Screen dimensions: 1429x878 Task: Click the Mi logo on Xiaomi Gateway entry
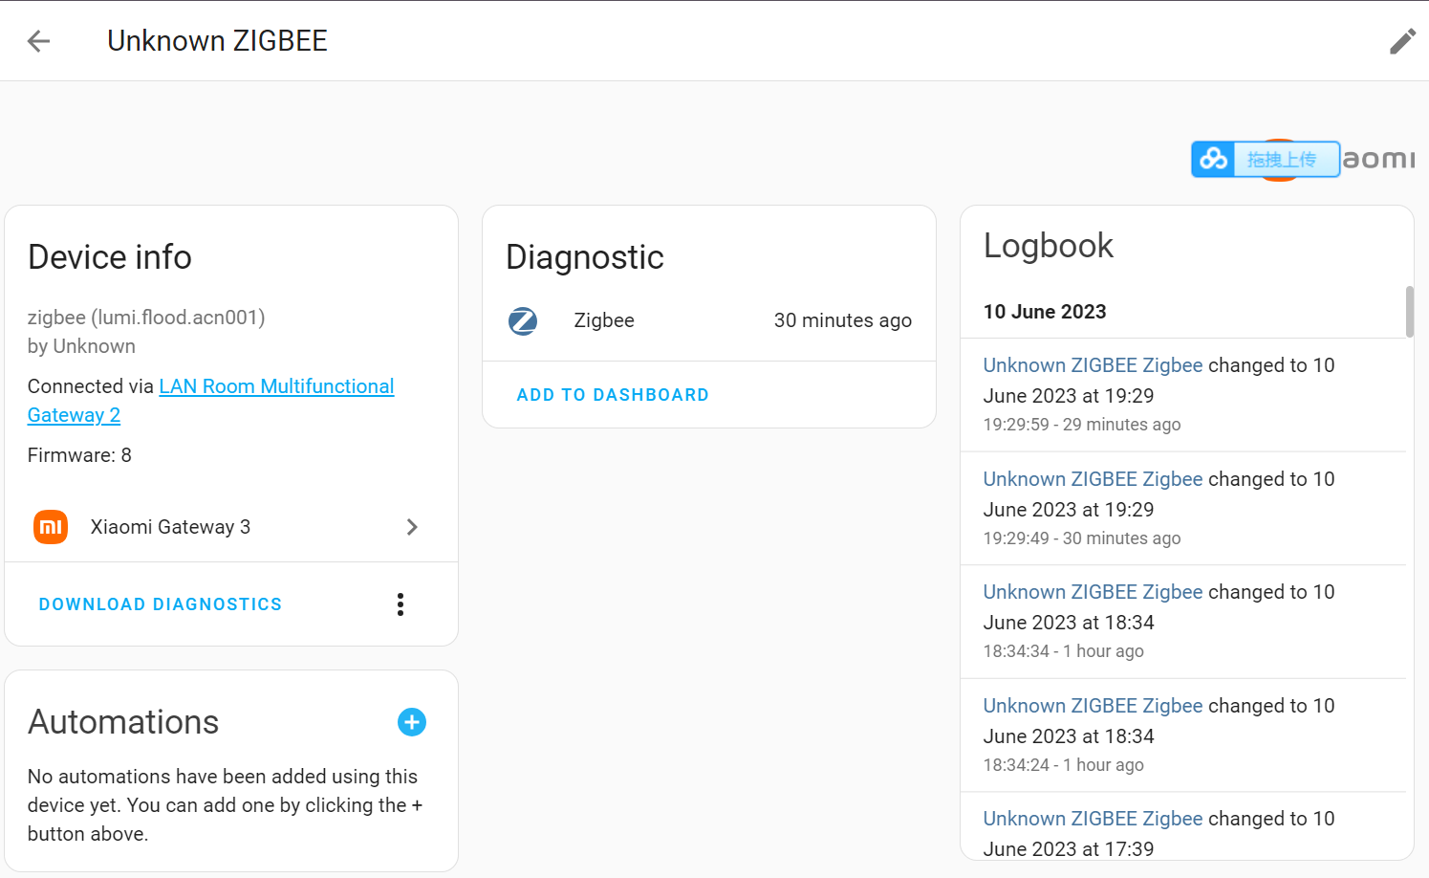pyautogui.click(x=51, y=526)
